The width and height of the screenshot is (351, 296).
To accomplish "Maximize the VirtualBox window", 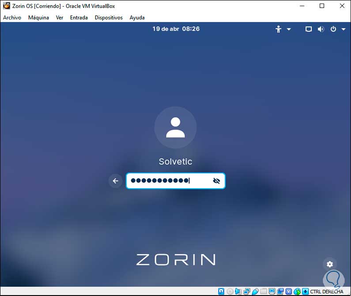I will click(x=322, y=6).
